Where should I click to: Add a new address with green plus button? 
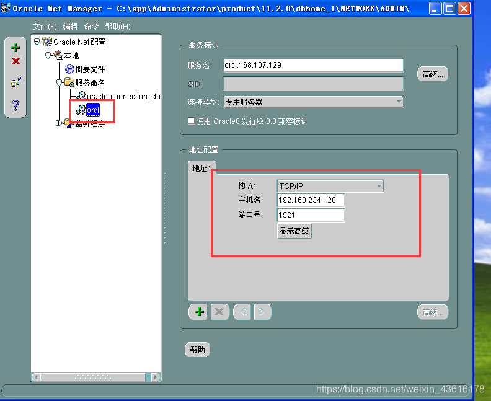click(199, 312)
